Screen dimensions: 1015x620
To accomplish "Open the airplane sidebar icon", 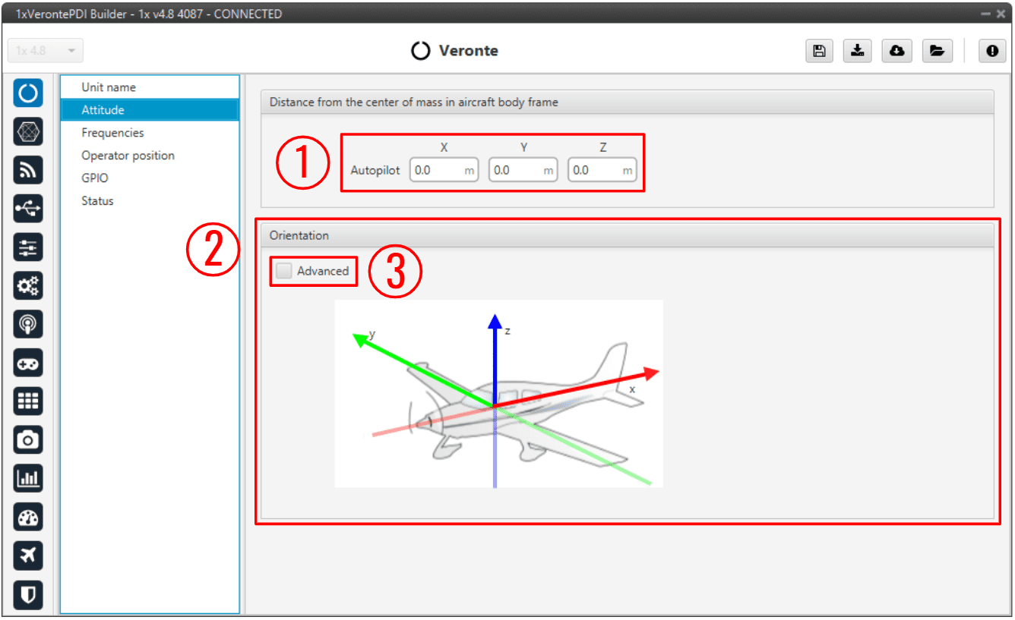I will [28, 555].
